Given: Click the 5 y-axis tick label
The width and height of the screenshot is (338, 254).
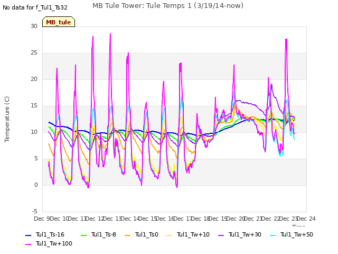Looking at the screenshot, I should pos(36,159).
